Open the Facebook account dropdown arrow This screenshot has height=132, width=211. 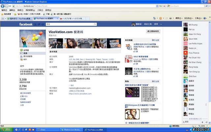click(161, 24)
